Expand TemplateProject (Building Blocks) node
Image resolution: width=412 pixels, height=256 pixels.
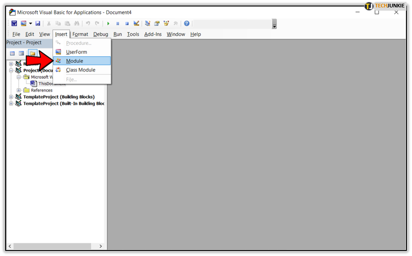[x=11, y=97]
